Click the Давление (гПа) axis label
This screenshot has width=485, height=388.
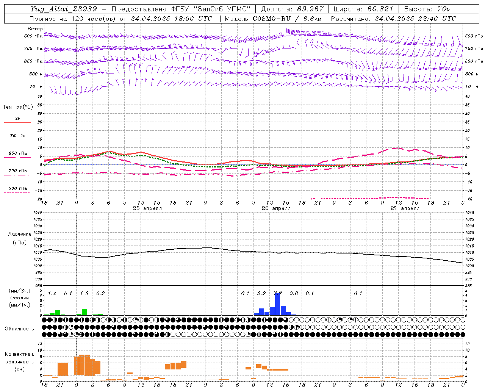click(20, 238)
